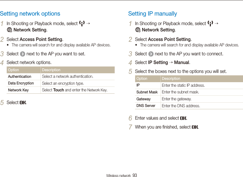This screenshot has width=243, height=177.
Task: Click the wireless antenna icon in left step 1
Action: pyautogui.click(x=82, y=23)
